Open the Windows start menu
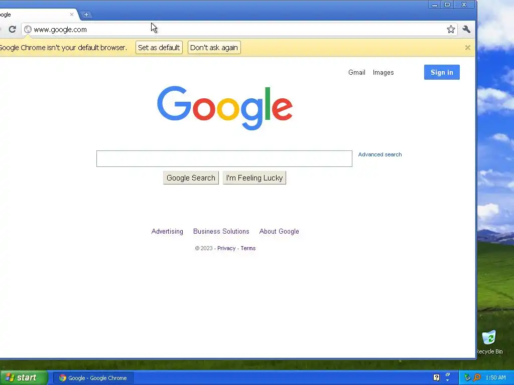514x385 pixels. (x=24, y=378)
